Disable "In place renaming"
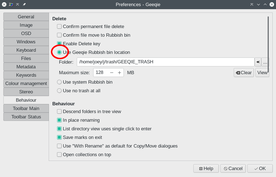Image resolution: width=276 pixels, height=177 pixels. [59, 120]
